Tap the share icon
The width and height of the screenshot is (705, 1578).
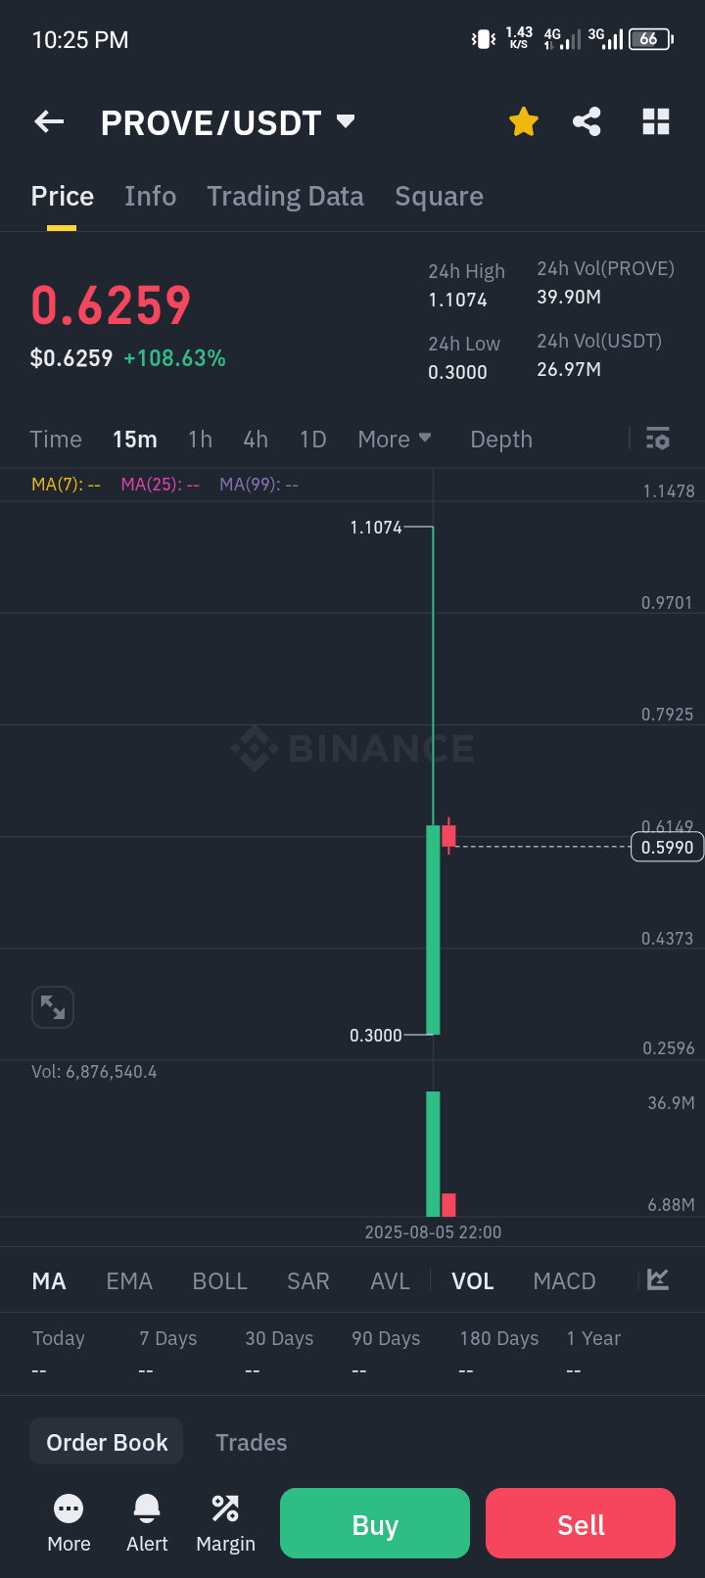pos(587,122)
